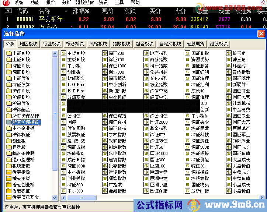The height and width of the screenshot is (212, 267).
Task: Choose 创业300 from the index list
Action: tap(116, 72)
